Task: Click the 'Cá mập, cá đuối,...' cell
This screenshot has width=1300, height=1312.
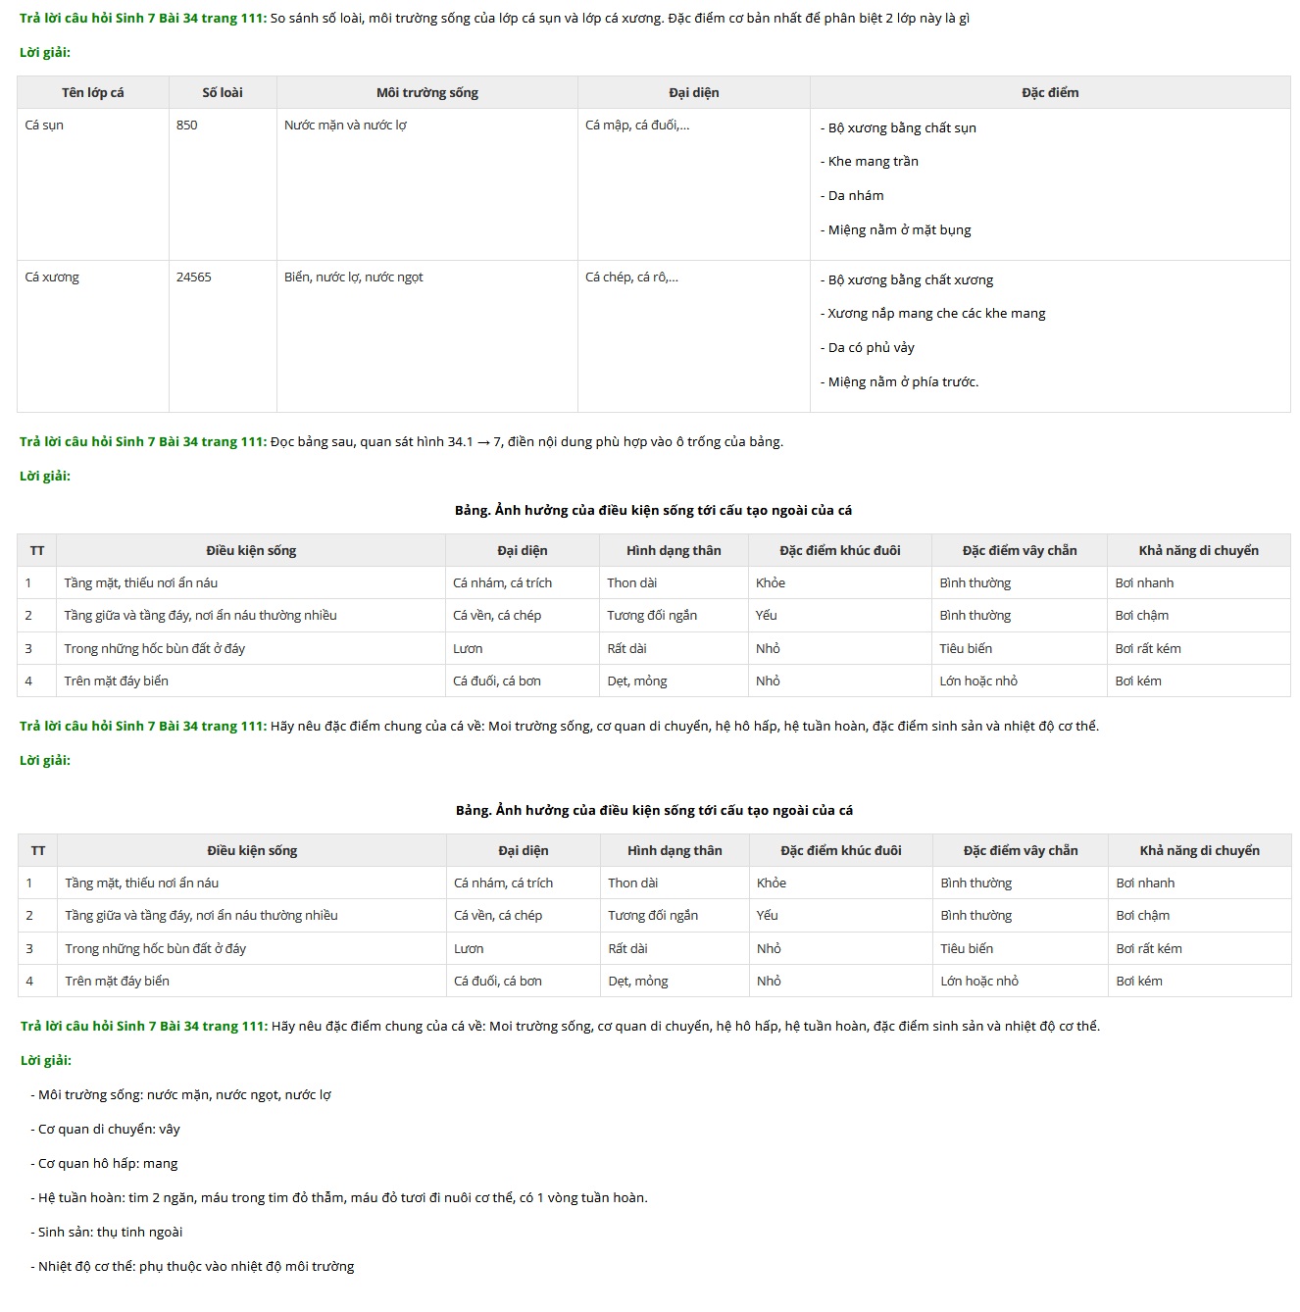Action: point(637,126)
